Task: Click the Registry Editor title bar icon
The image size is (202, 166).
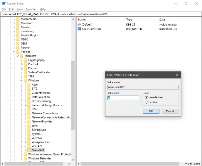Action: pos(4,3)
